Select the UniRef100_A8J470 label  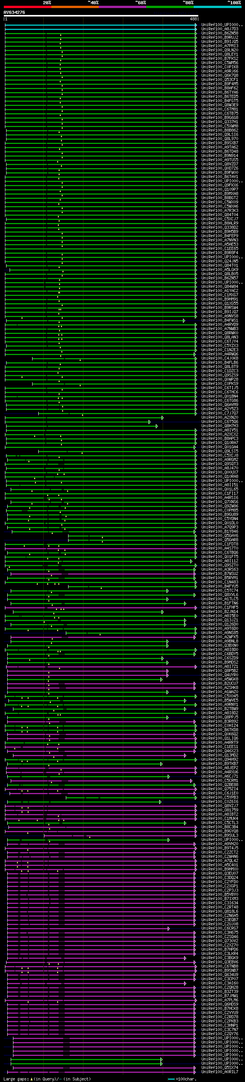point(220,468)
